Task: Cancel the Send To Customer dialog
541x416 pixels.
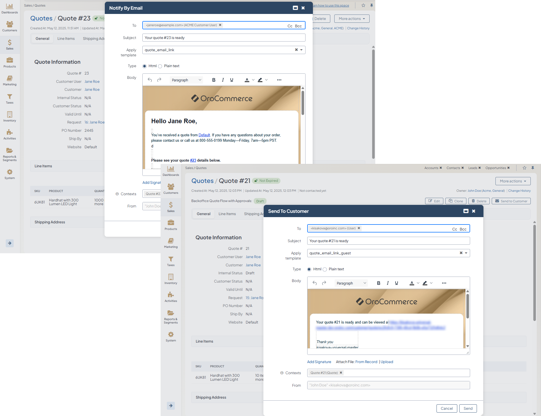Action: coord(447,408)
